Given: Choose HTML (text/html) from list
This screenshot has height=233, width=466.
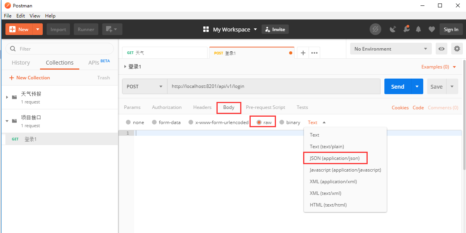Looking at the screenshot, I should [x=346, y=205].
